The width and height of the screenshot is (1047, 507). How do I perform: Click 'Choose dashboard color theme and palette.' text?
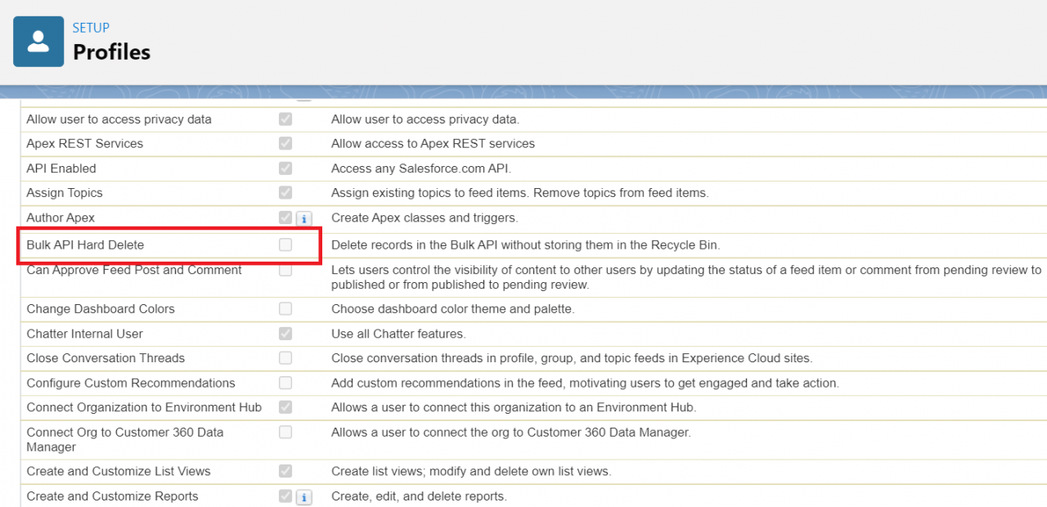[x=453, y=309]
